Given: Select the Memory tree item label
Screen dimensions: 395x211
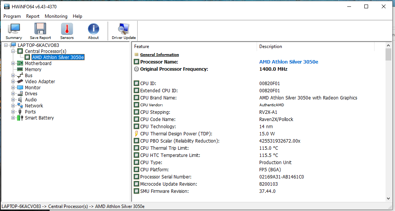Looking at the screenshot, I should click(x=33, y=69).
